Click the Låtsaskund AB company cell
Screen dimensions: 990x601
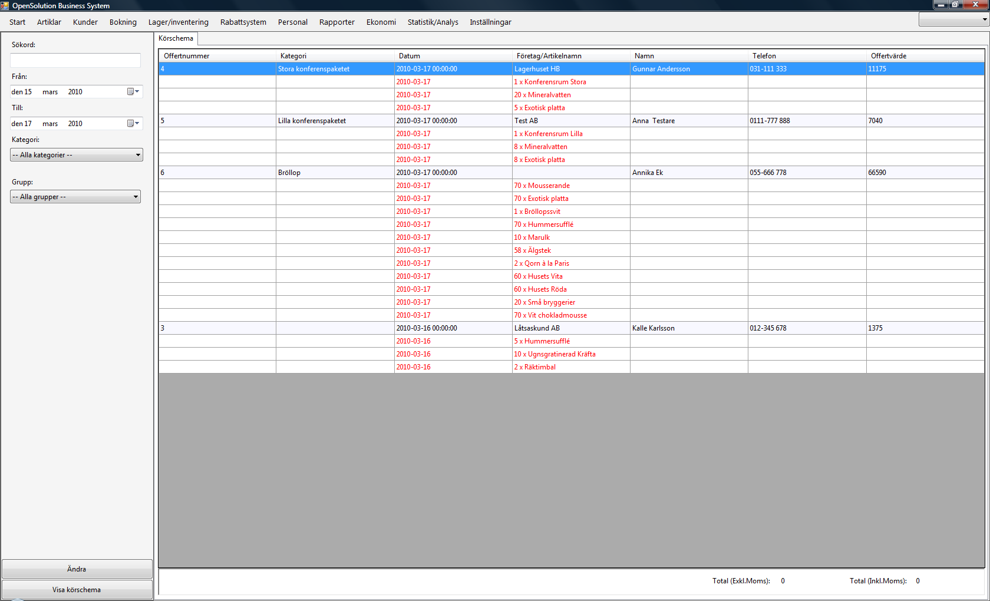click(571, 328)
